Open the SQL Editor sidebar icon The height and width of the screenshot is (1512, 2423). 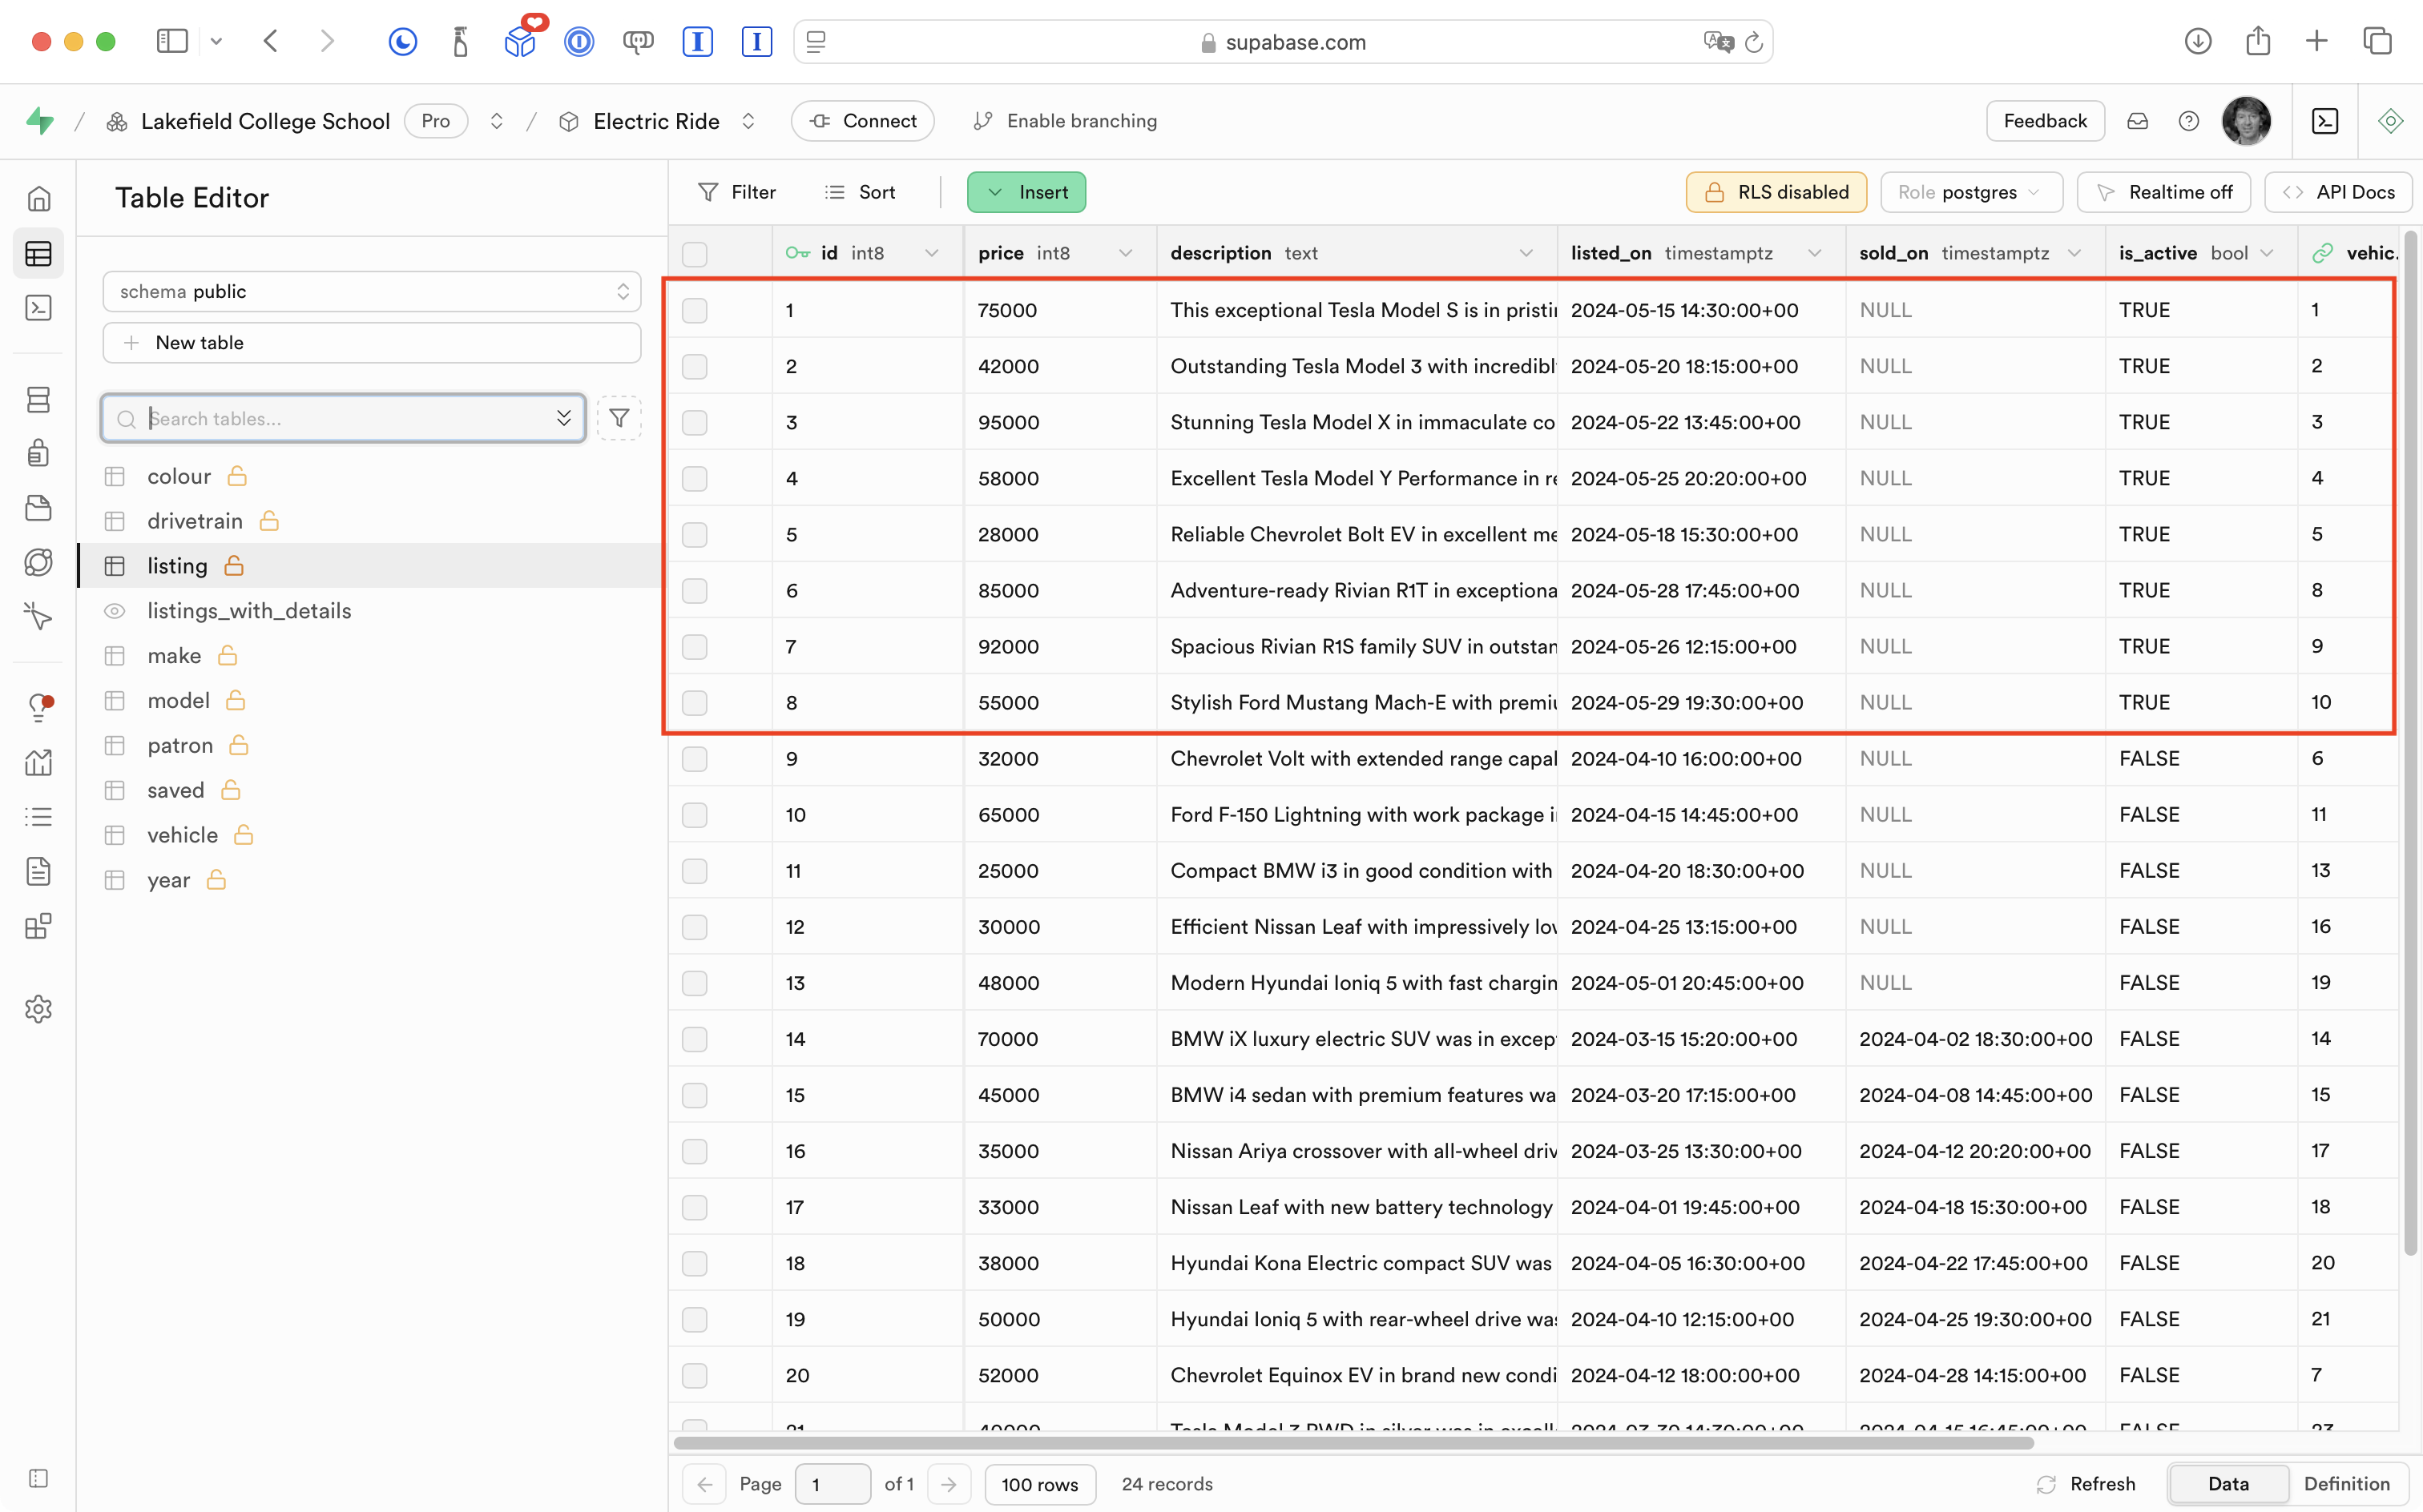(x=38, y=308)
